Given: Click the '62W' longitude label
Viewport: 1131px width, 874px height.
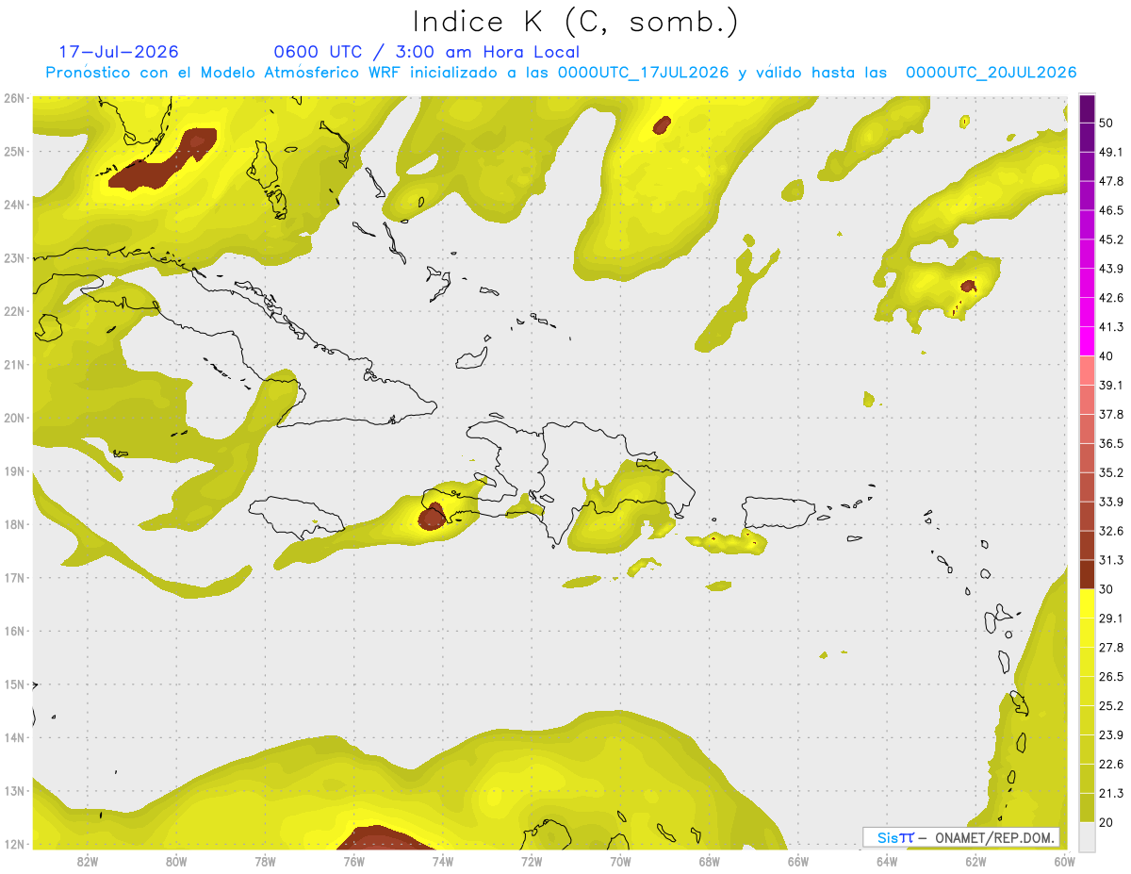Looking at the screenshot, I should tap(975, 862).
